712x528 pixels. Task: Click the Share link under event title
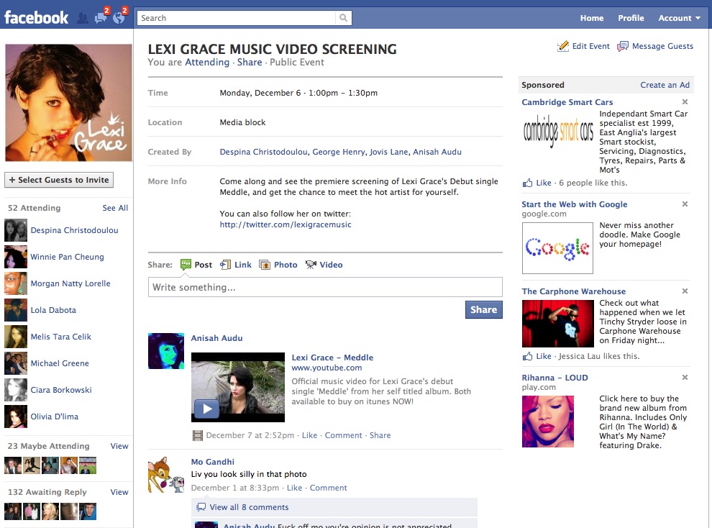tap(250, 62)
